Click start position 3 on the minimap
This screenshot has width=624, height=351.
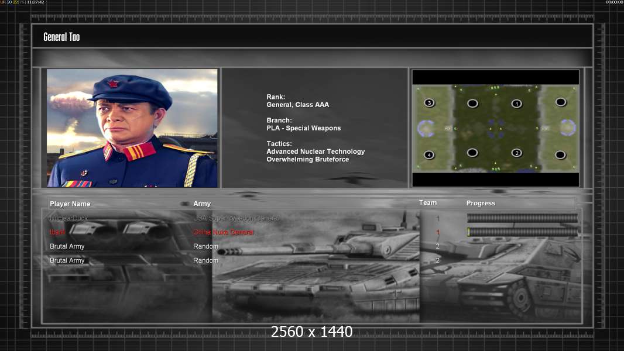(429, 103)
